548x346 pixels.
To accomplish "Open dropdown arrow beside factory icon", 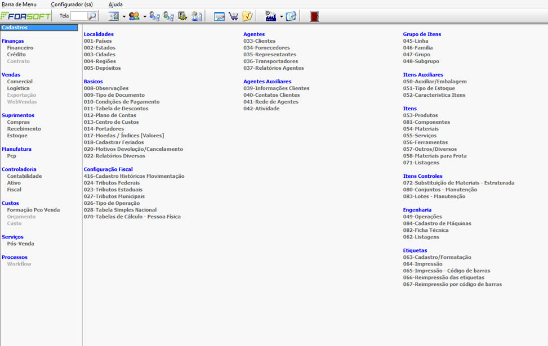I will pos(282,16).
